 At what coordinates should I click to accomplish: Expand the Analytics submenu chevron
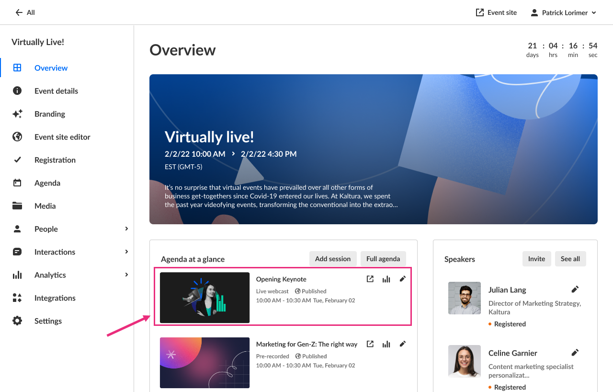point(126,275)
